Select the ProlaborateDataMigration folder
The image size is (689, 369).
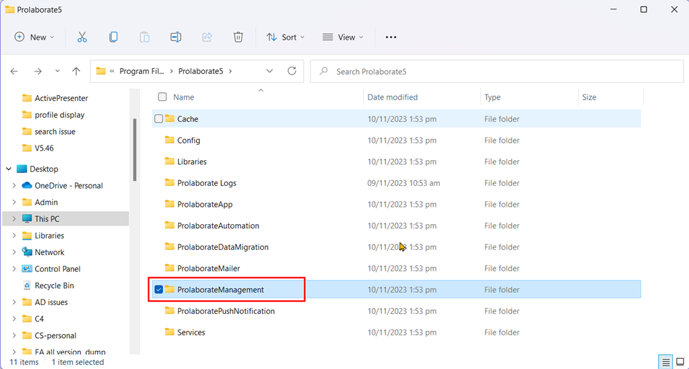tap(396, 247)
